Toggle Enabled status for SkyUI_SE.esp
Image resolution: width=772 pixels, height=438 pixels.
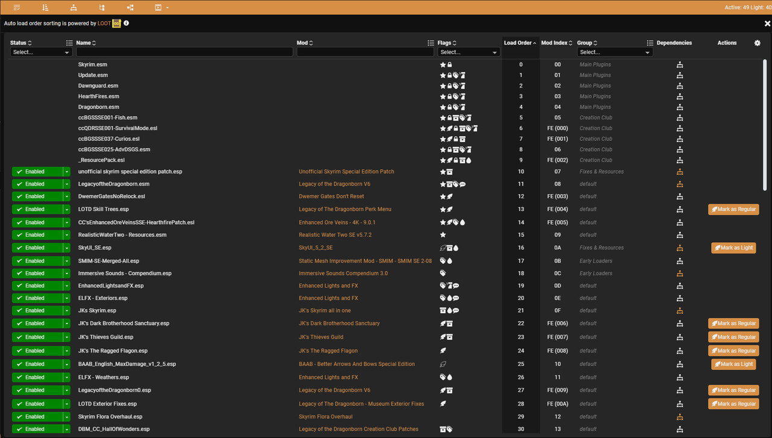point(37,248)
